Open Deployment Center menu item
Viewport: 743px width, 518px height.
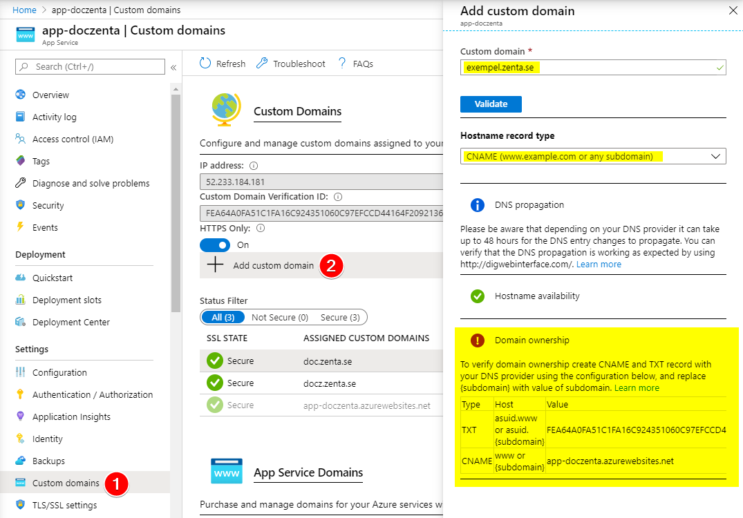[70, 322]
